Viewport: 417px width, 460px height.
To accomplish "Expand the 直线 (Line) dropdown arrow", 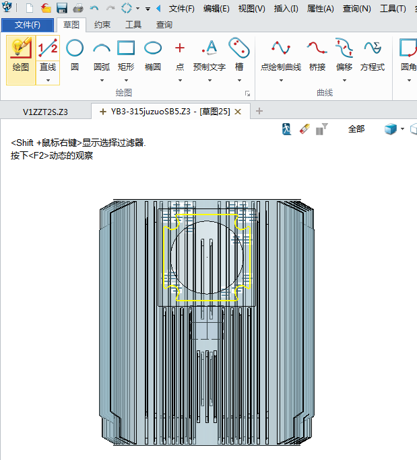I will [48, 80].
